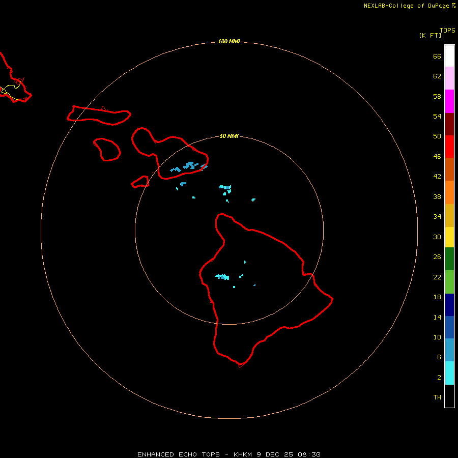Viewport: 458px width, 458px height.
Task: Select the magenta color block in legend
Action: click(x=449, y=101)
